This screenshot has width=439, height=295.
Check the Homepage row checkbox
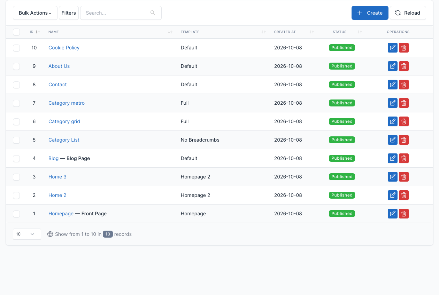click(x=16, y=214)
